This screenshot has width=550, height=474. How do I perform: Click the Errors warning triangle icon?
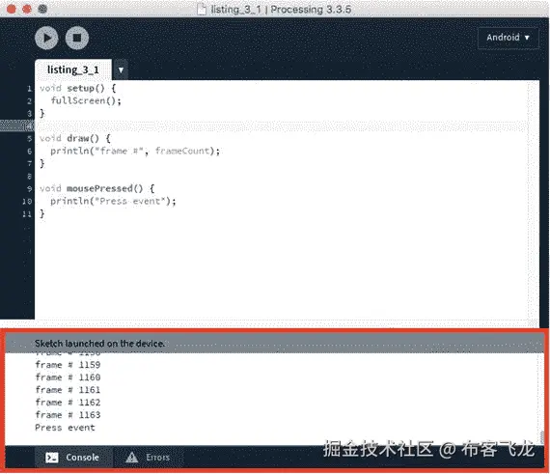(132, 457)
